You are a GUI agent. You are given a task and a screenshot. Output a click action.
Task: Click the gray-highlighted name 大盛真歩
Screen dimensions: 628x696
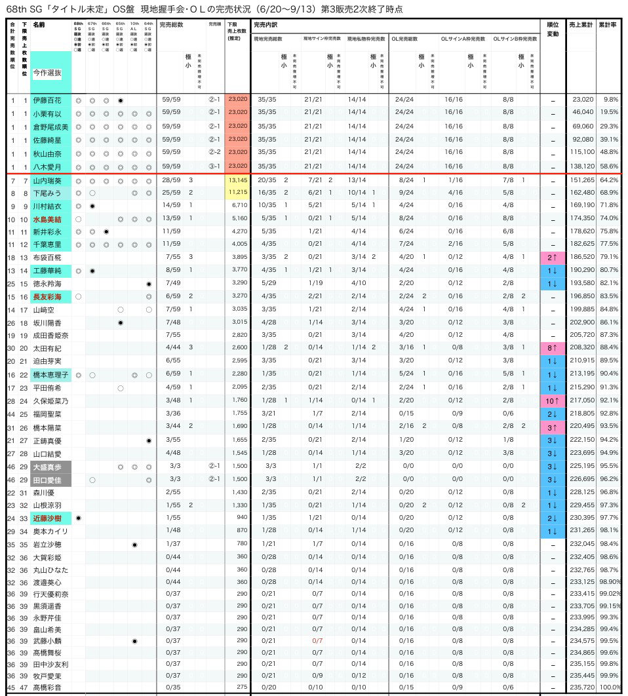[47, 467]
